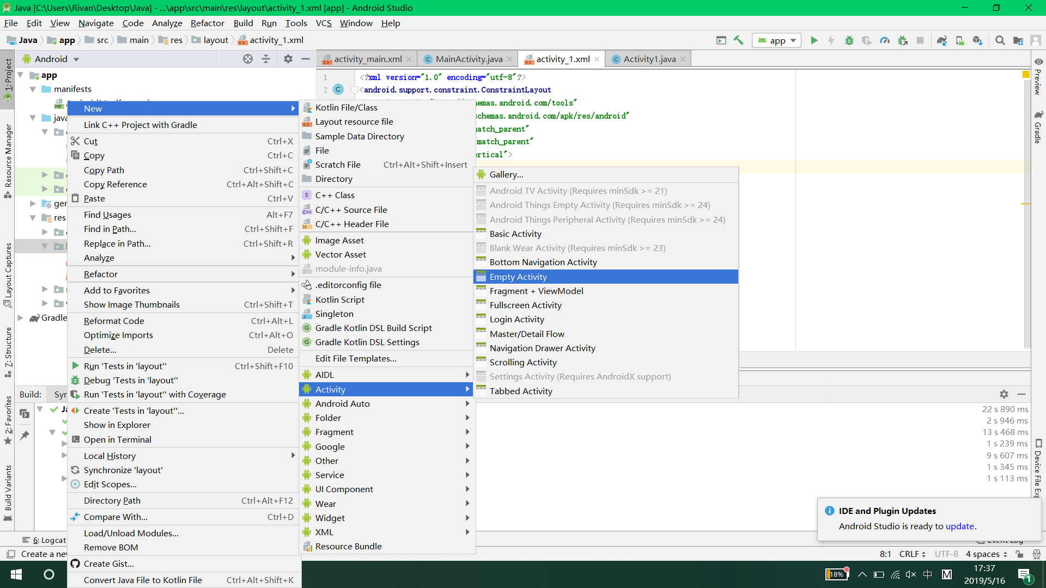Open Cortana search circle on taskbar
The height and width of the screenshot is (588, 1046).
pos(49,574)
